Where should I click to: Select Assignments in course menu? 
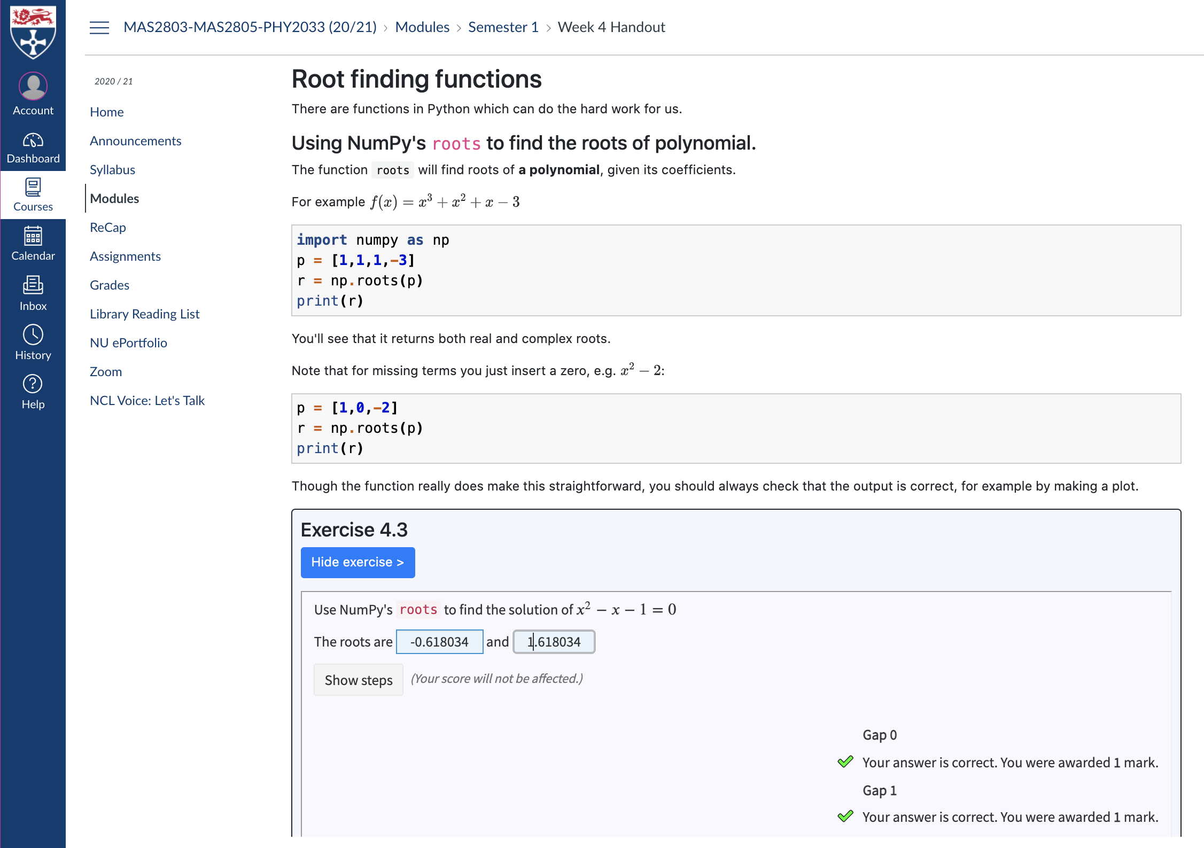tap(125, 256)
